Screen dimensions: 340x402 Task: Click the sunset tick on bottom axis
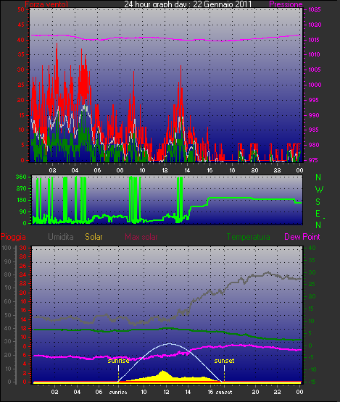click(x=224, y=393)
